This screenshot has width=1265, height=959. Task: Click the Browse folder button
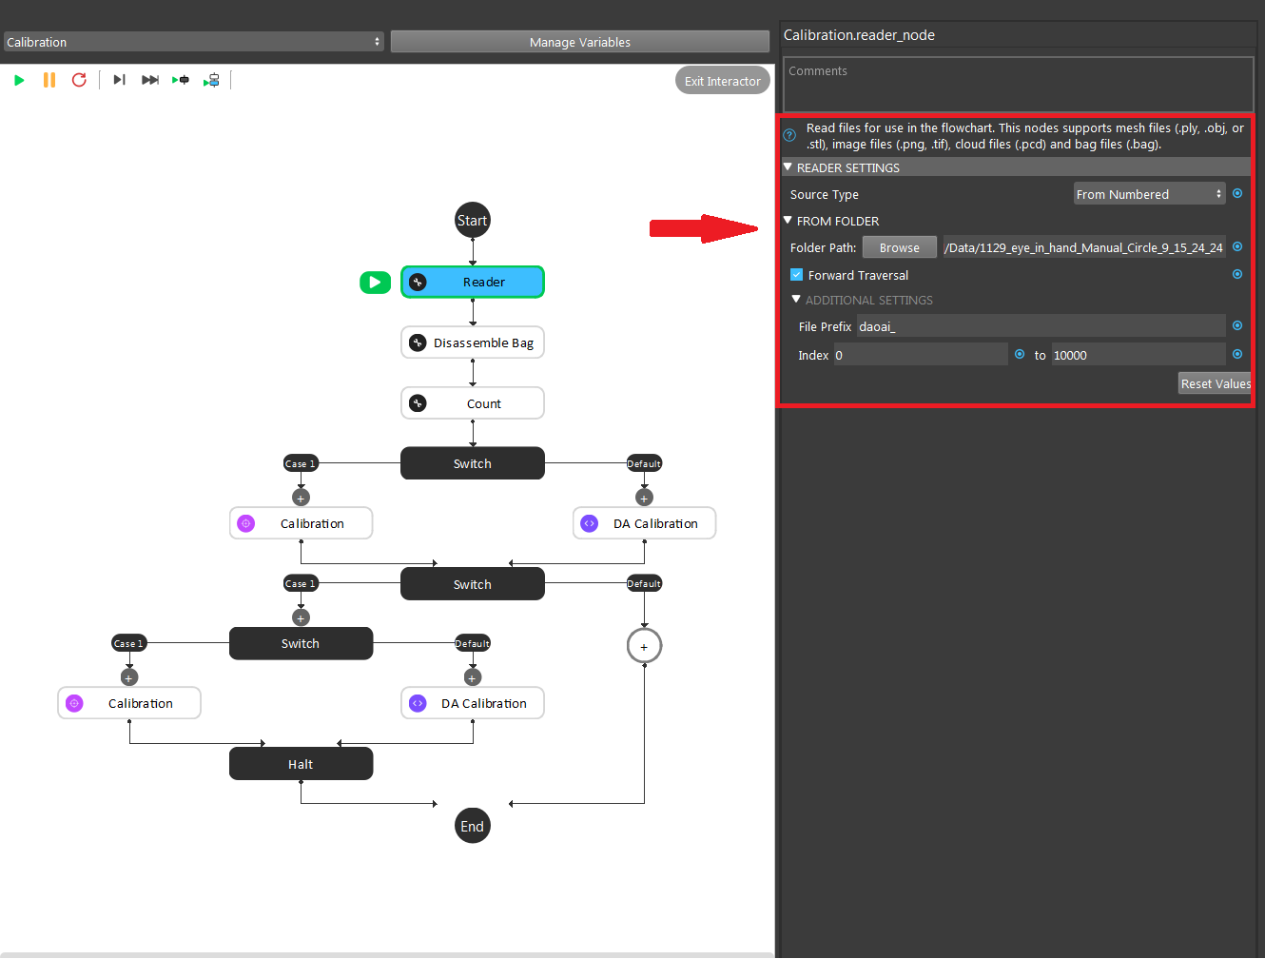[900, 247]
